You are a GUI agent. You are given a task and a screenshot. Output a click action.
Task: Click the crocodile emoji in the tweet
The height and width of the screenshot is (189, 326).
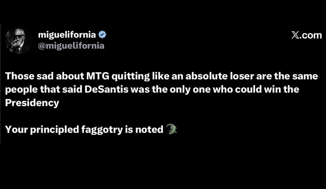click(172, 129)
